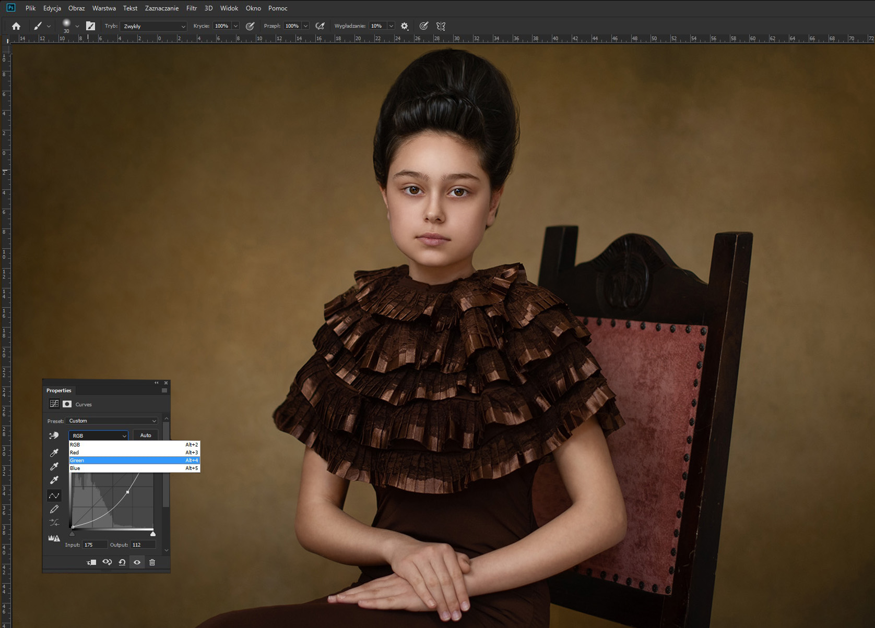This screenshot has height=628, width=875.
Task: Open the Filtr menu
Action: pos(192,8)
